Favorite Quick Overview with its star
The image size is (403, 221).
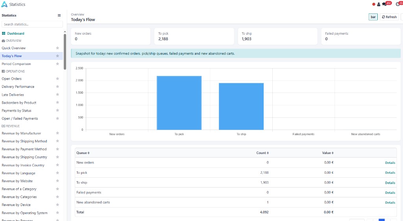point(57,48)
